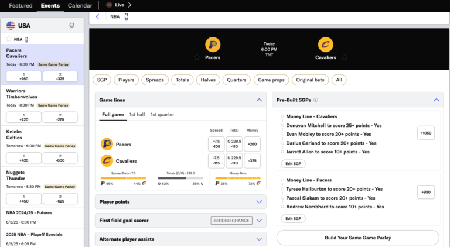
Task: Click the Totals (O/U) percentage bar
Action: [180, 179]
